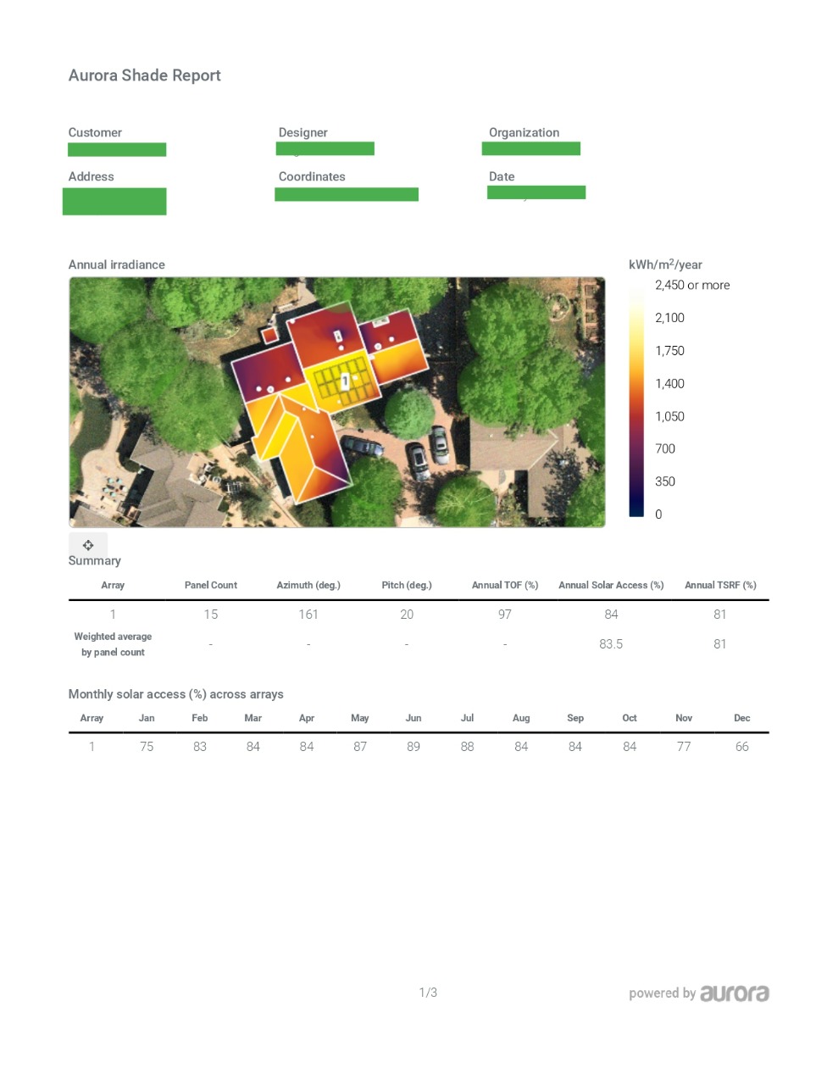Screen dimensions: 838x1085
Task: Click the '2,450 or more' legend label
Action: (692, 285)
